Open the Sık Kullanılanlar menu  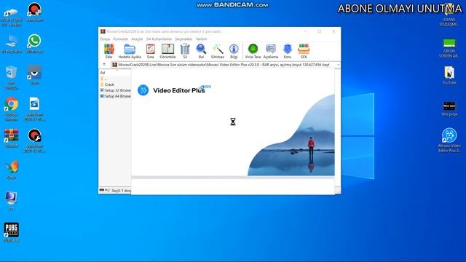coord(159,39)
